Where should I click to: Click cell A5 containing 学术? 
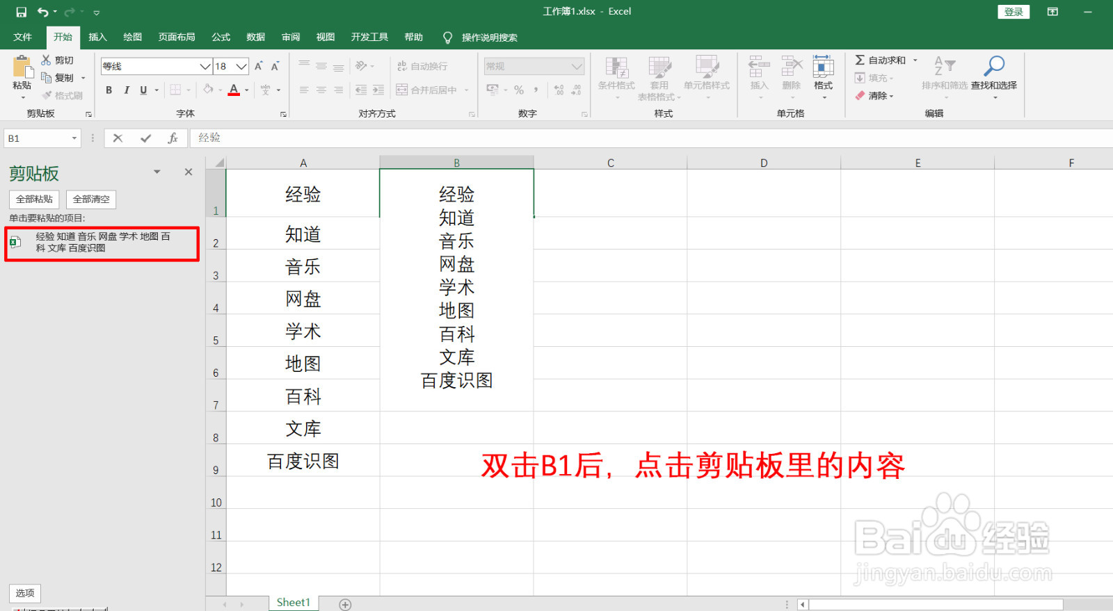click(303, 331)
